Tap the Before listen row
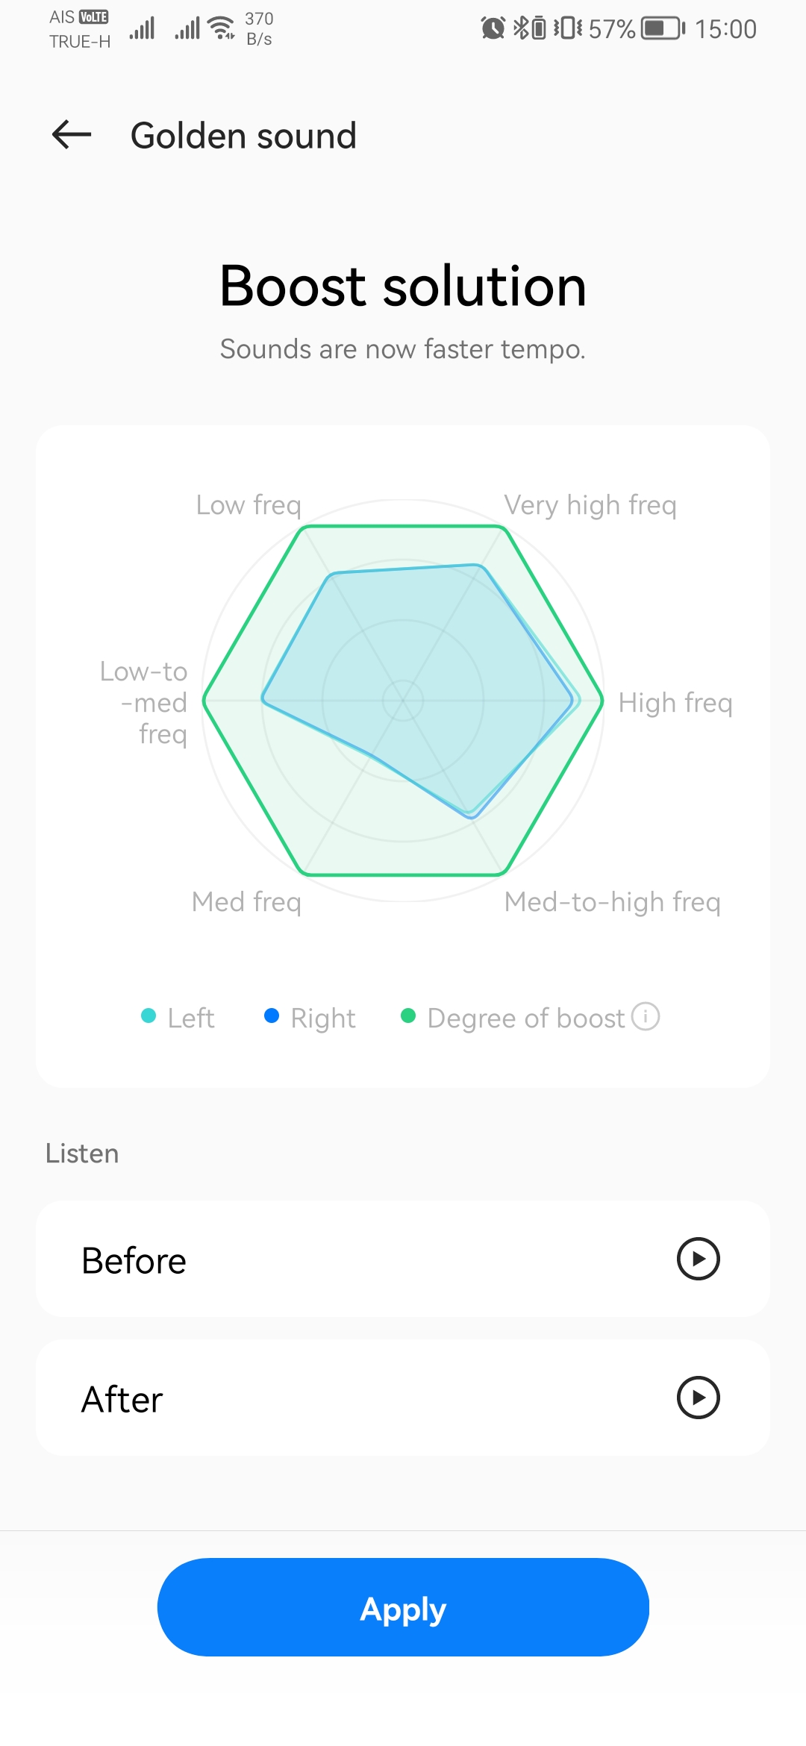Image resolution: width=806 pixels, height=1746 pixels. pyautogui.click(x=403, y=1259)
